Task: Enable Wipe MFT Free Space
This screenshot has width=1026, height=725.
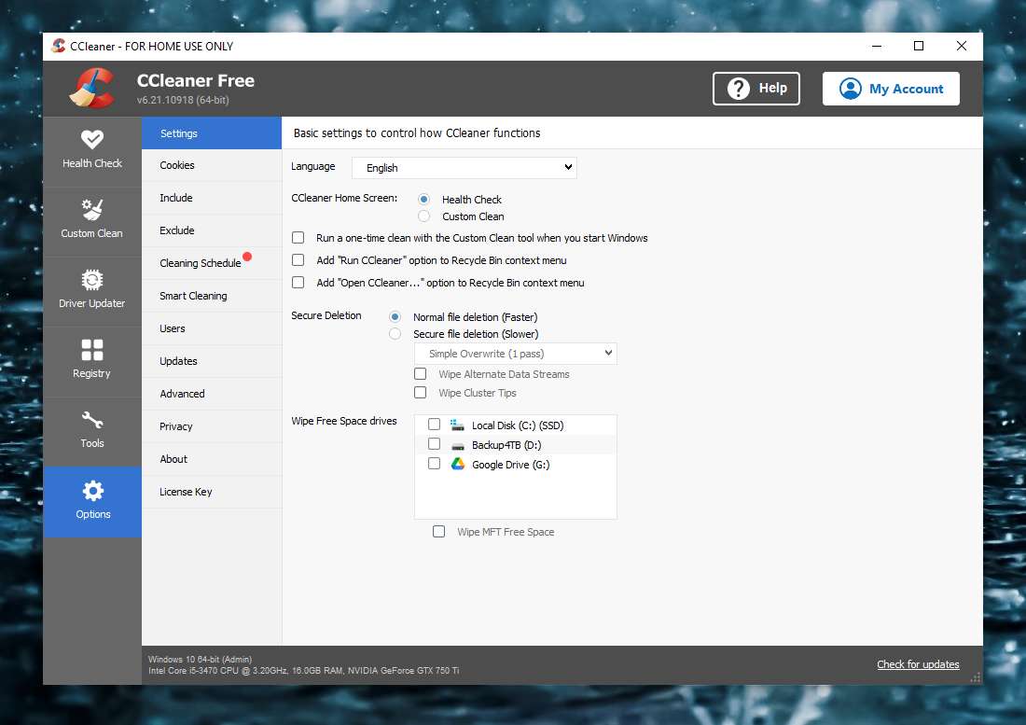Action: tap(439, 531)
